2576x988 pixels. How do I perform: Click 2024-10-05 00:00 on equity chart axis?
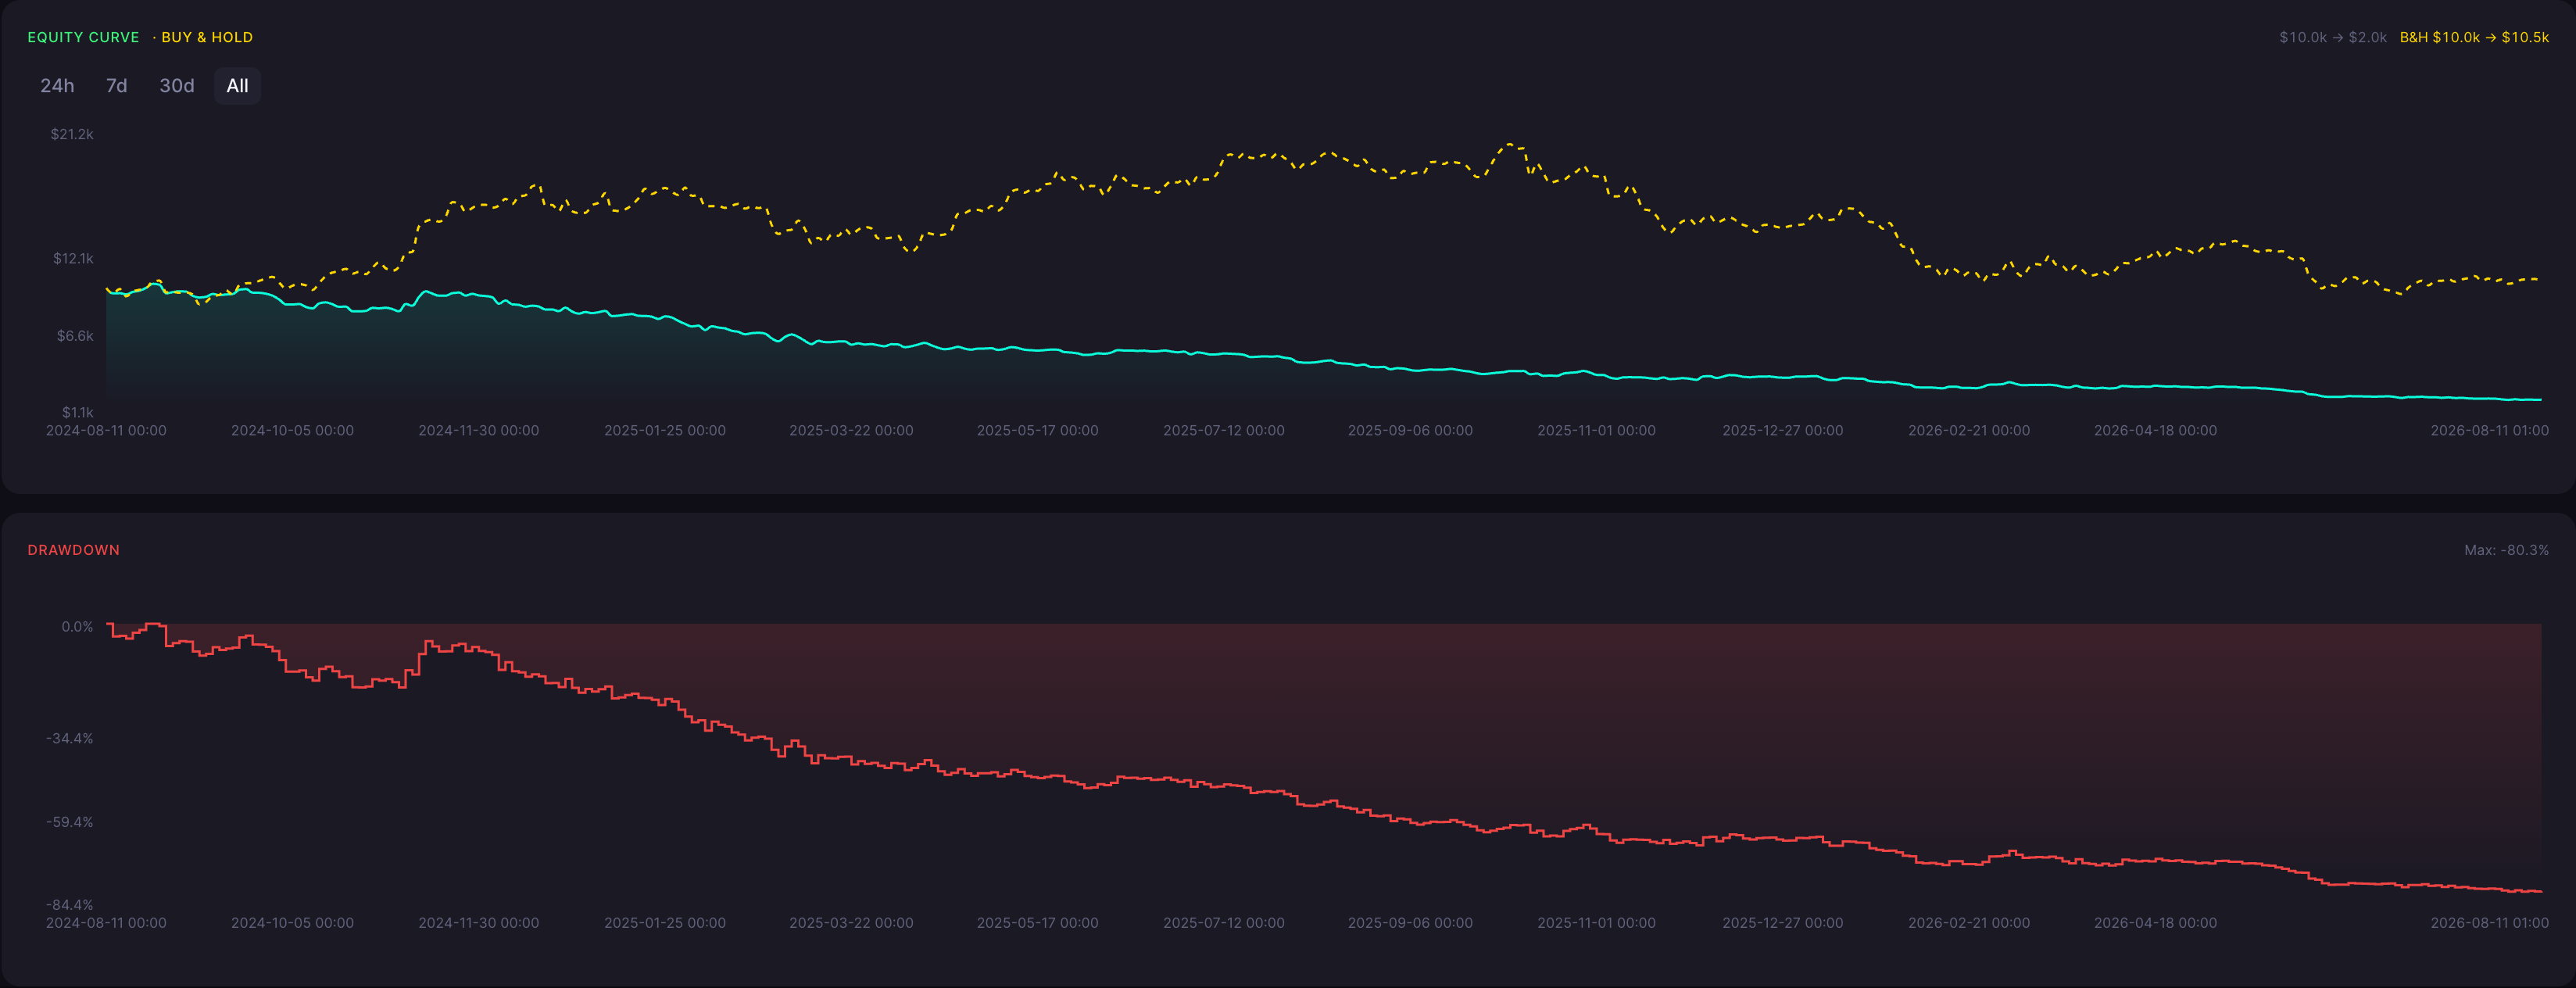[x=292, y=430]
